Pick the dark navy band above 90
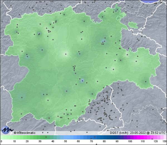This screenshot has height=145, width=167. [117, 137]
